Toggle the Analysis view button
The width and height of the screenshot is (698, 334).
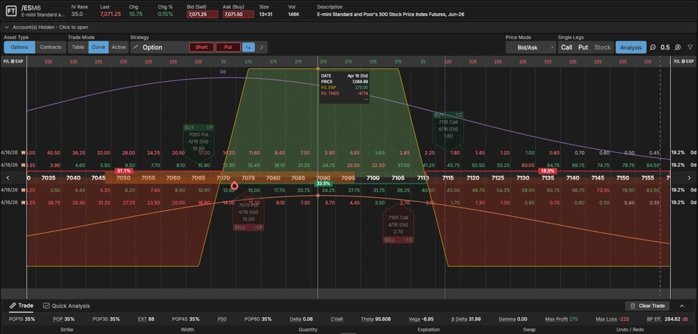click(x=631, y=48)
